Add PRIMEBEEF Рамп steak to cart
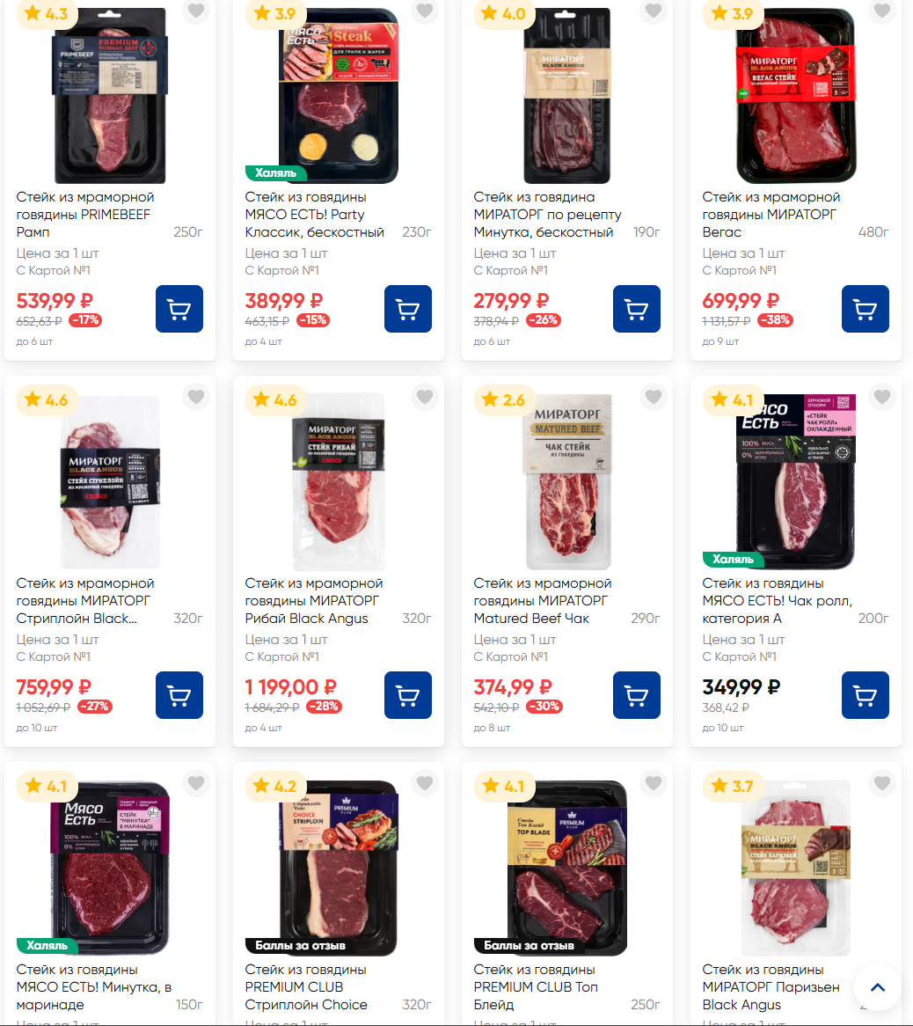Image resolution: width=913 pixels, height=1026 pixels. tap(179, 309)
